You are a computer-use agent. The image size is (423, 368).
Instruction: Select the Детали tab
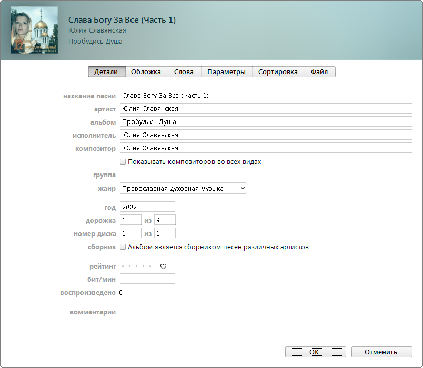[106, 72]
